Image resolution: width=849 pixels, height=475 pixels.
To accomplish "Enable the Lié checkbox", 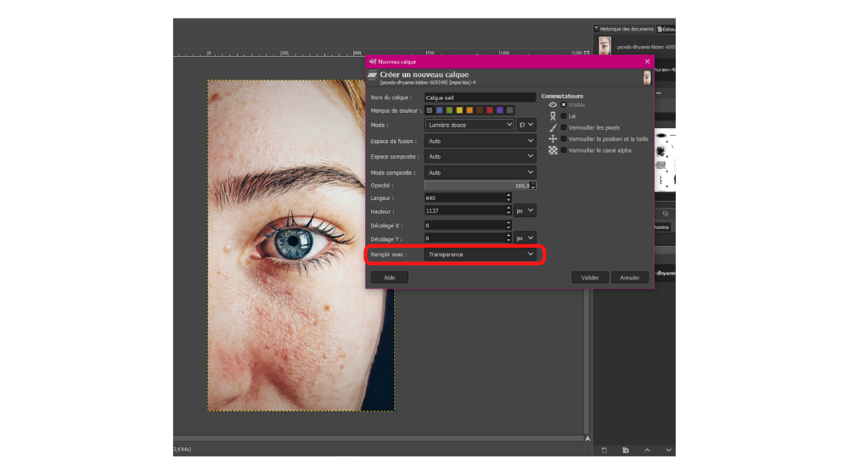I will coord(564,116).
